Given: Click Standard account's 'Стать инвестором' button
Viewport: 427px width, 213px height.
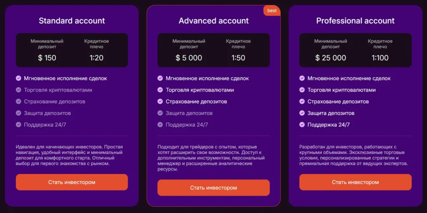Looking at the screenshot, I should tap(72, 182).
